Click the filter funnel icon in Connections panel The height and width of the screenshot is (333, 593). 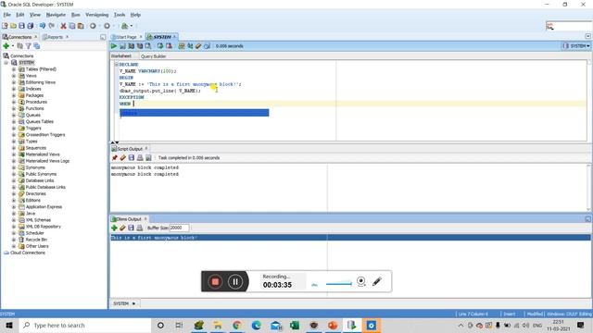[28, 46]
